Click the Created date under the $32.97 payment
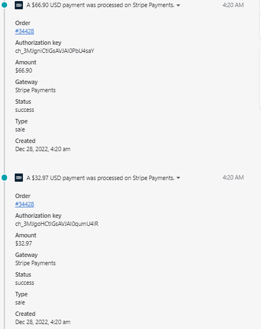Image resolution: width=261 pixels, height=329 pixels. click(x=43, y=322)
